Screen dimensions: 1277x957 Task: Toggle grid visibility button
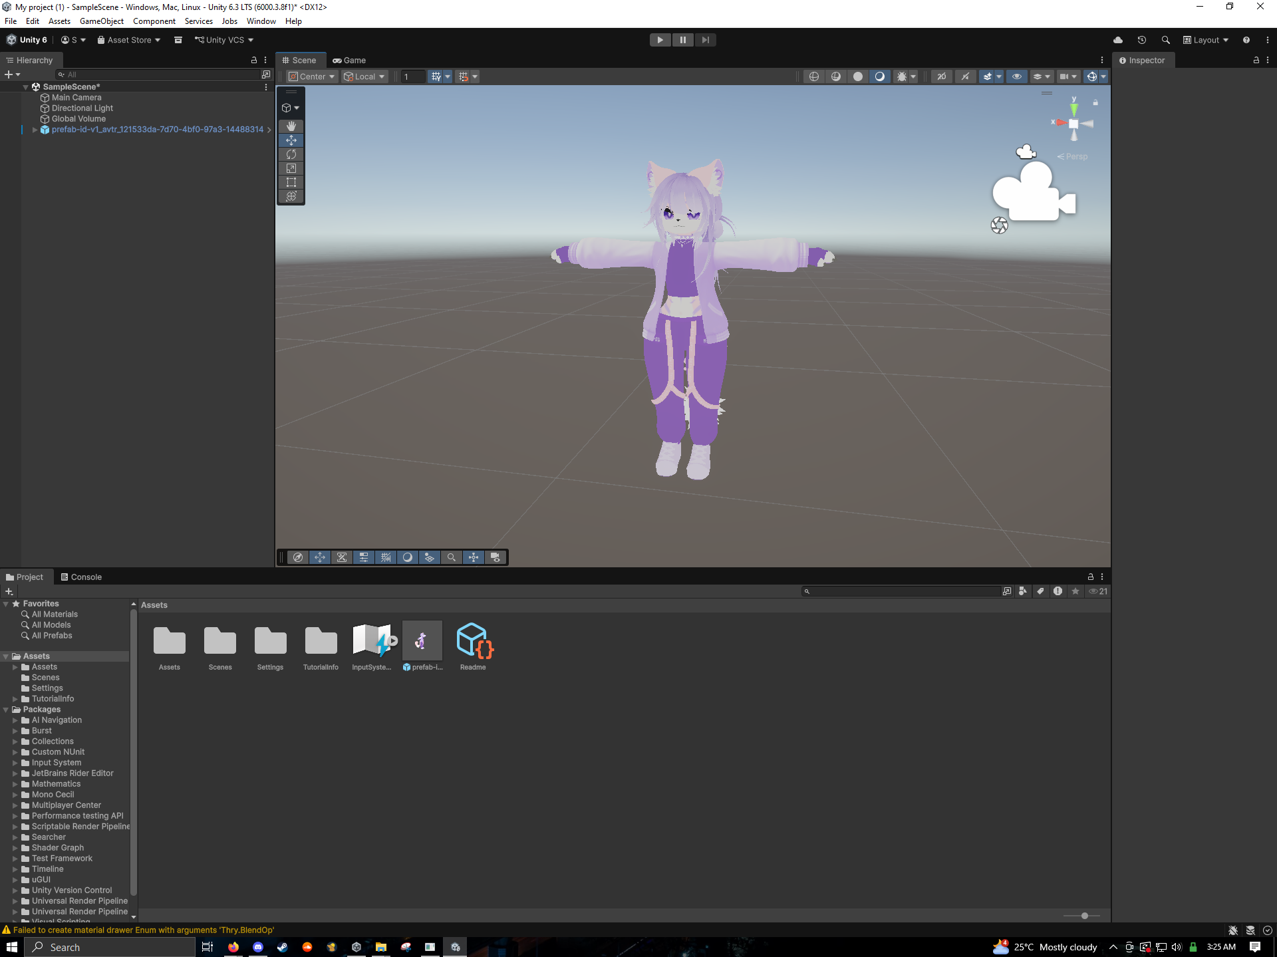click(436, 76)
